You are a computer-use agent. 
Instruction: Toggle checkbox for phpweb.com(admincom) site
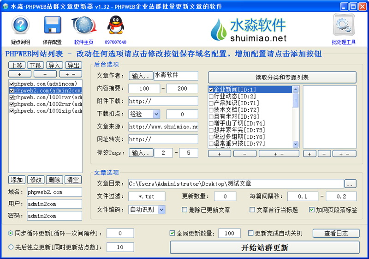pyautogui.click(x=12, y=84)
